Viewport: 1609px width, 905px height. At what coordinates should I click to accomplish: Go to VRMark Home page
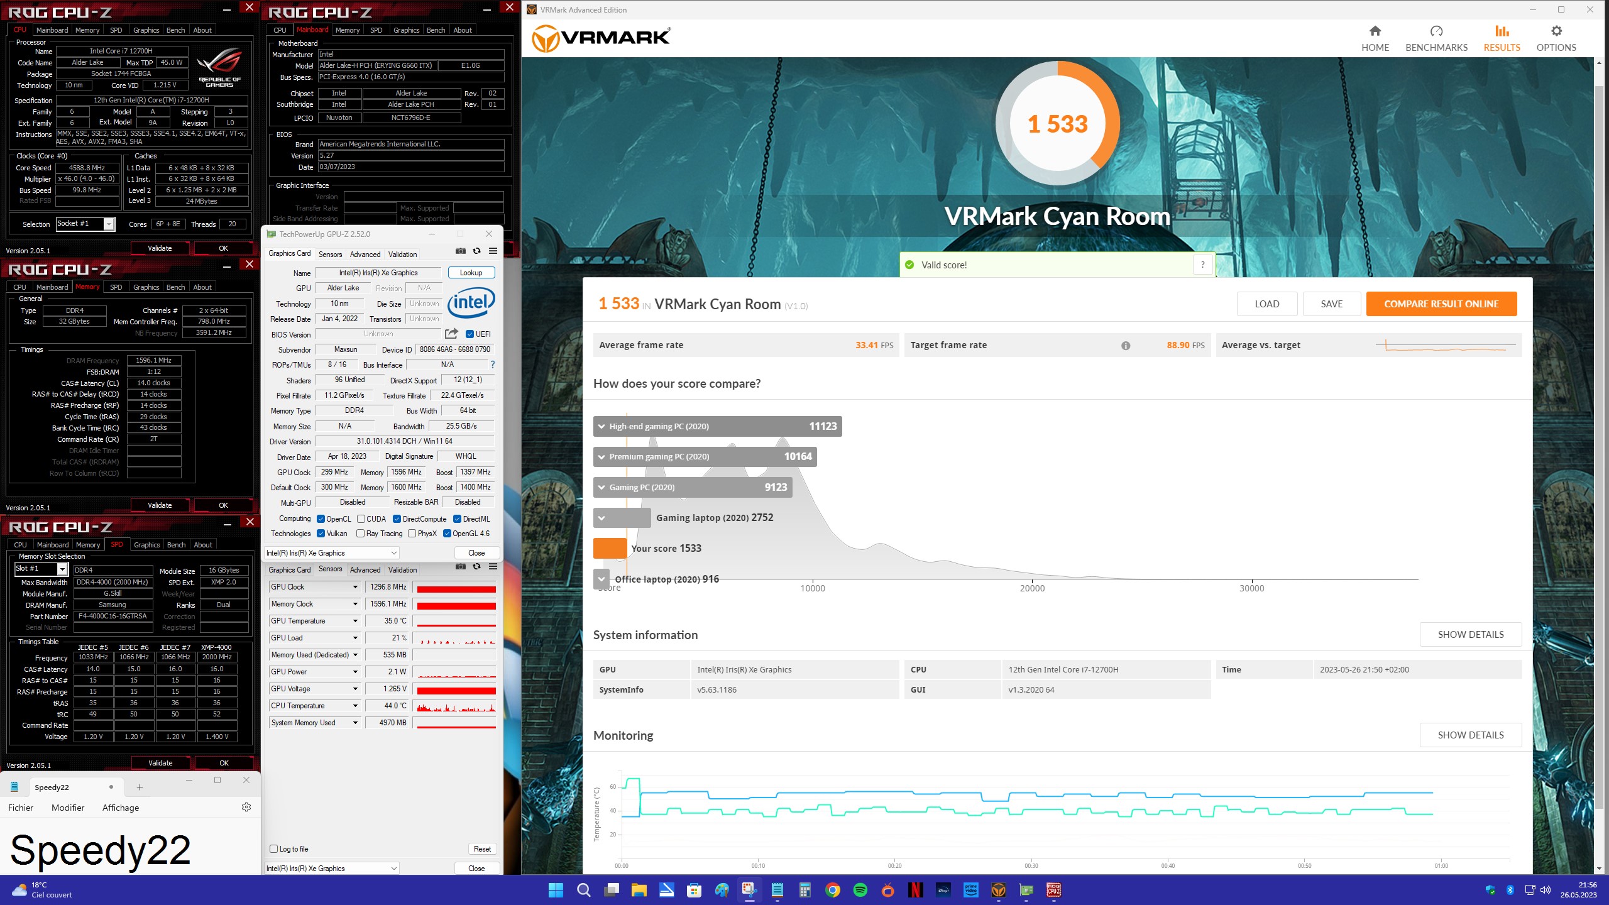click(x=1375, y=38)
